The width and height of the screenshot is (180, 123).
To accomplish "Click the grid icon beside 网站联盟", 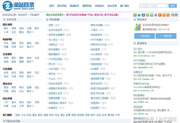I will pos(47,19).
